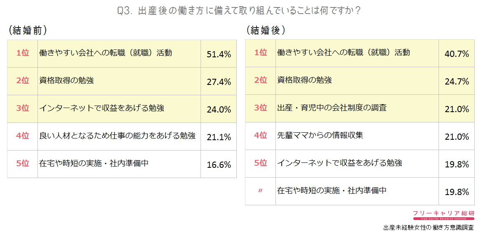Image resolution: width=483 pixels, height=235 pixels.
Task: Click 5位 rank in the 結婚前 table
Action: (23, 163)
